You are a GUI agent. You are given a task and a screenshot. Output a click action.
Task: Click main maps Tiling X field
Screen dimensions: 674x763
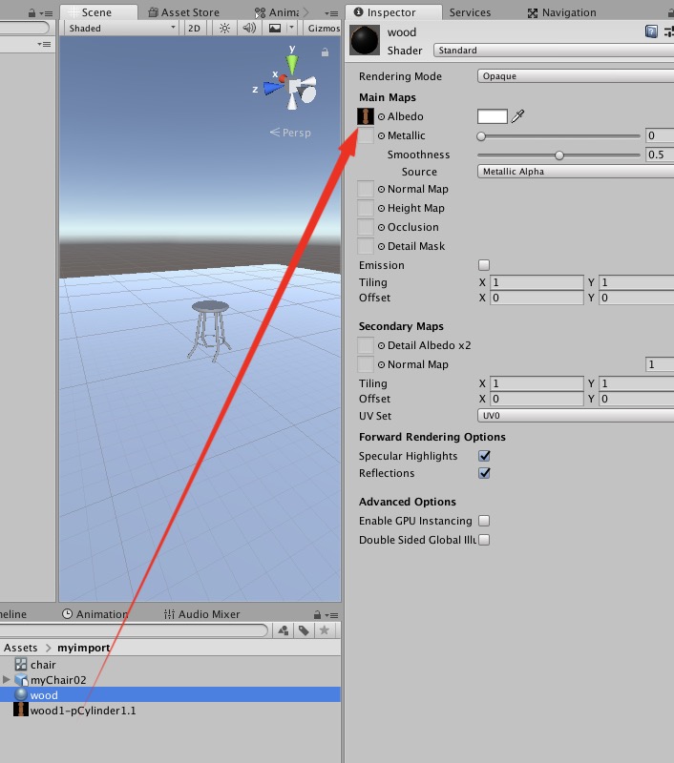point(537,282)
